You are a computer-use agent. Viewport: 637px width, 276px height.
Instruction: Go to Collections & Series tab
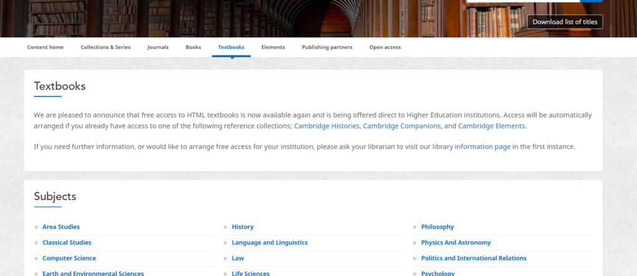click(106, 47)
